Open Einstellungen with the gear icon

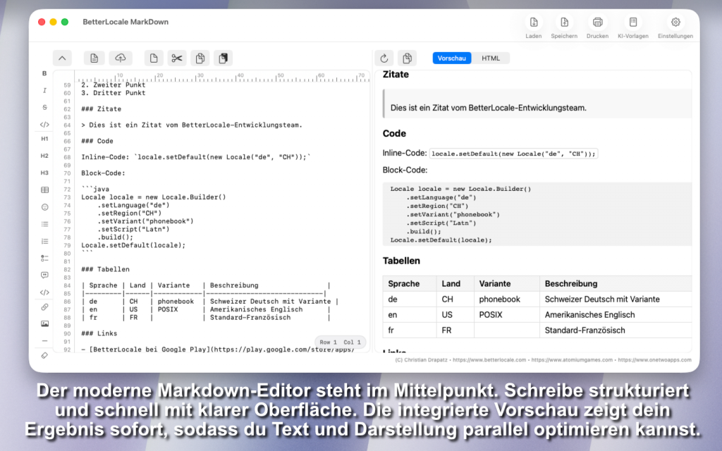coord(675,26)
